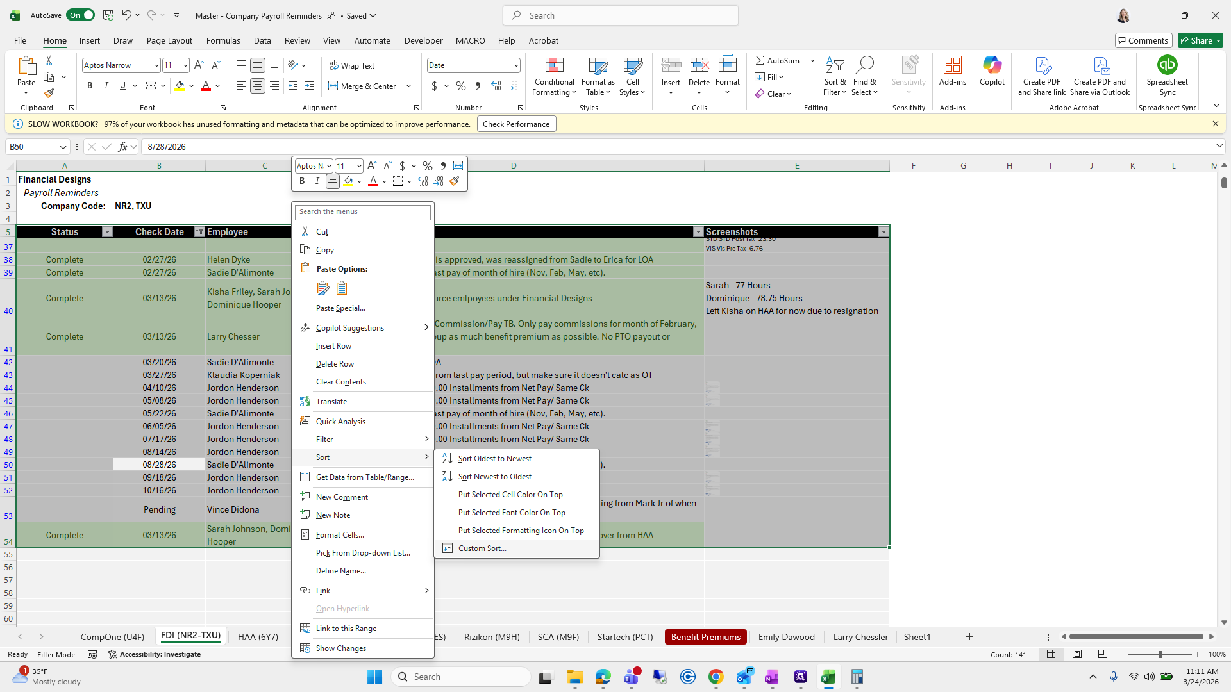Click the Check Performance button
This screenshot has height=692, width=1231.
(x=515, y=124)
